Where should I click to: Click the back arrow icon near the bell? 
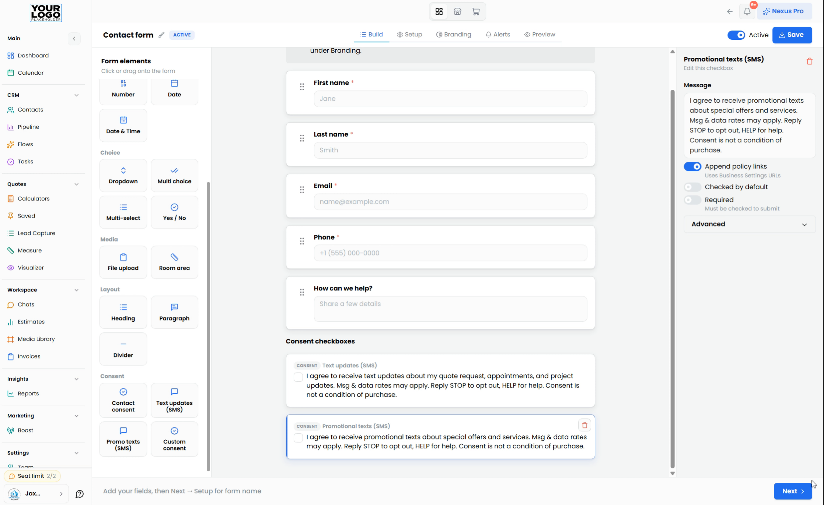click(x=730, y=11)
